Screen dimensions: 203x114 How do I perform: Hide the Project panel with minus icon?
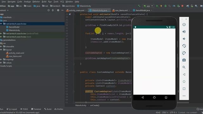tap(62, 10)
